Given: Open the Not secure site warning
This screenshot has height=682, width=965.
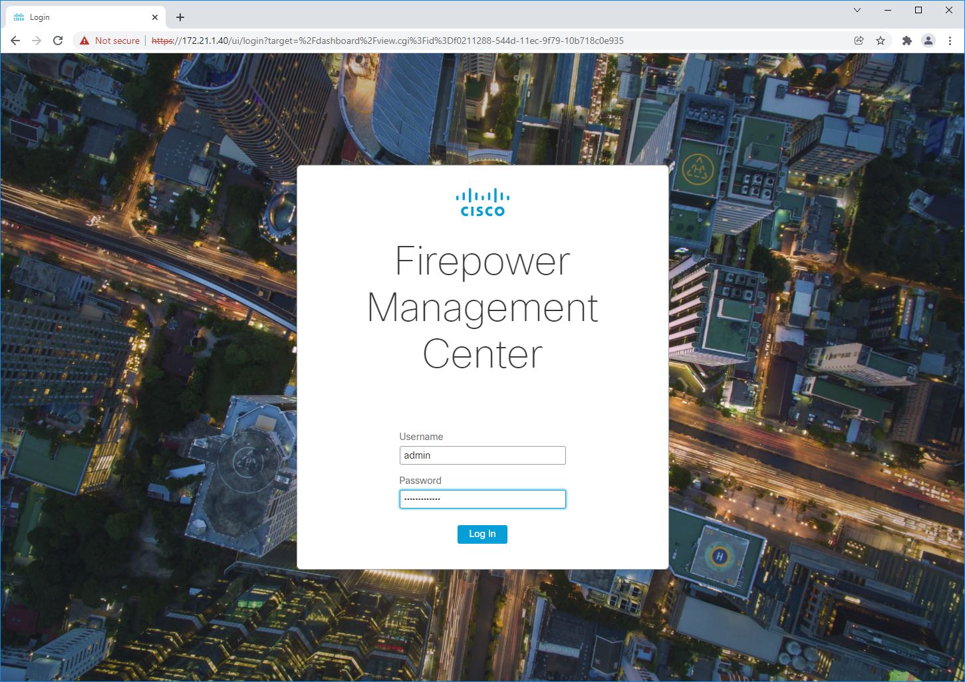Looking at the screenshot, I should (x=110, y=41).
